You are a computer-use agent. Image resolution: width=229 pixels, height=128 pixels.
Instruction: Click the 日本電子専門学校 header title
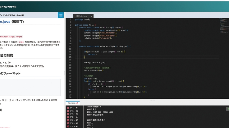click(8, 7)
